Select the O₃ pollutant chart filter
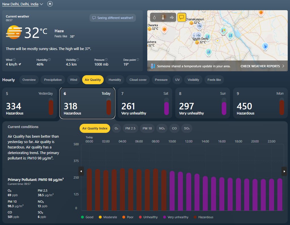 [116, 128]
